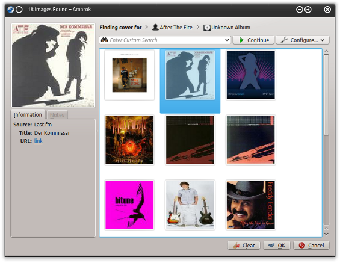Click the vertical scrollbar handle
The image size is (340, 263).
click(326, 95)
